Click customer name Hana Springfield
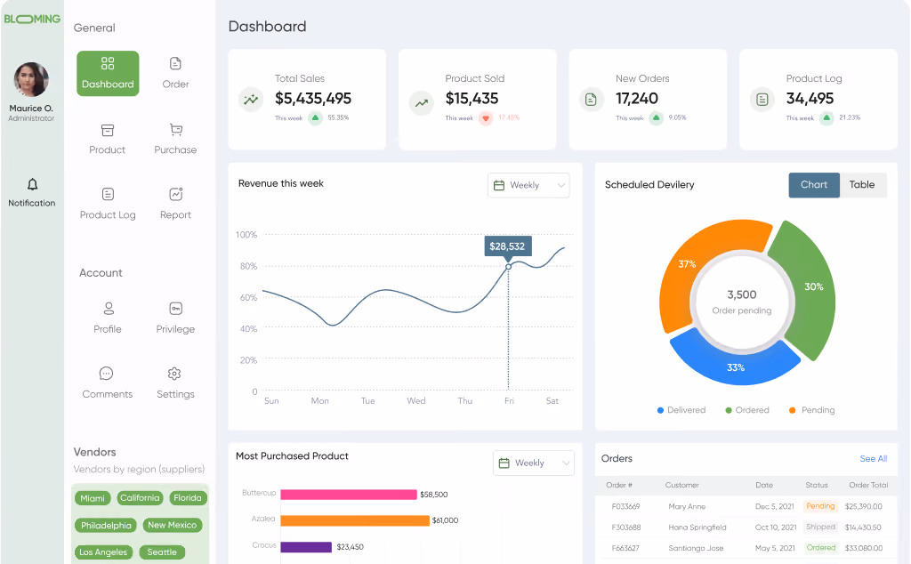 (x=697, y=528)
